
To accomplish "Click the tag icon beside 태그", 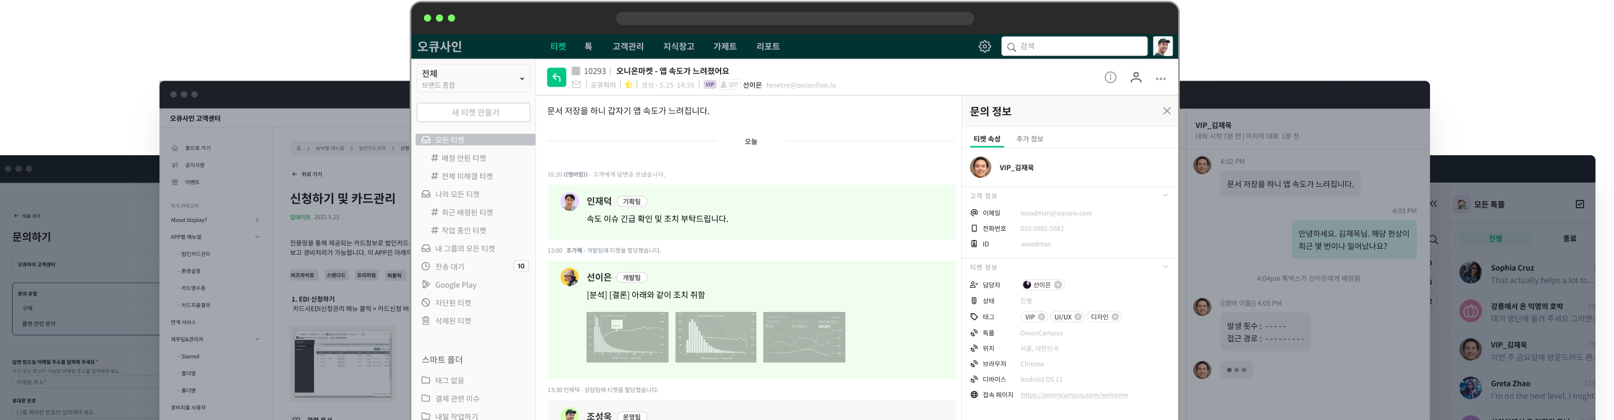I will (974, 317).
